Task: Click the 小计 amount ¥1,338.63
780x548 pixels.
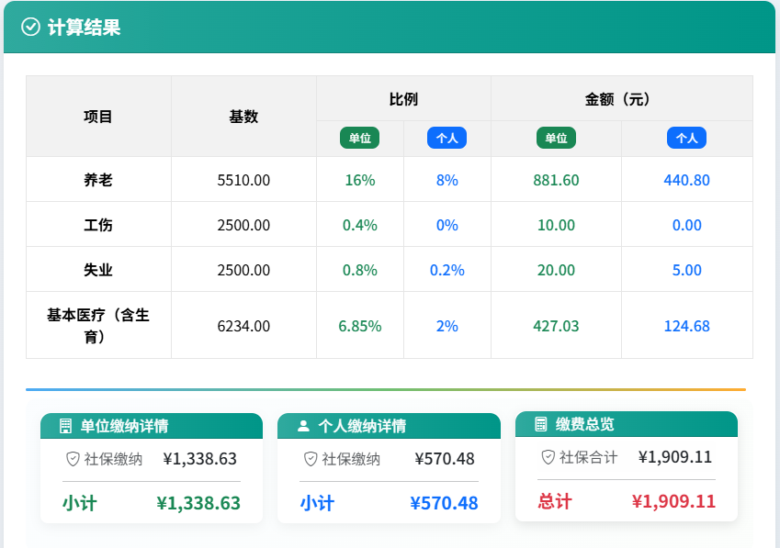Action: [200, 503]
